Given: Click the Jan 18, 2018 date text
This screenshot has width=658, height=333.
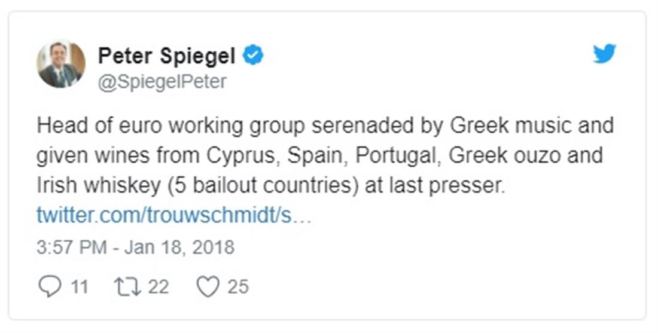Looking at the screenshot, I should click(x=179, y=248).
